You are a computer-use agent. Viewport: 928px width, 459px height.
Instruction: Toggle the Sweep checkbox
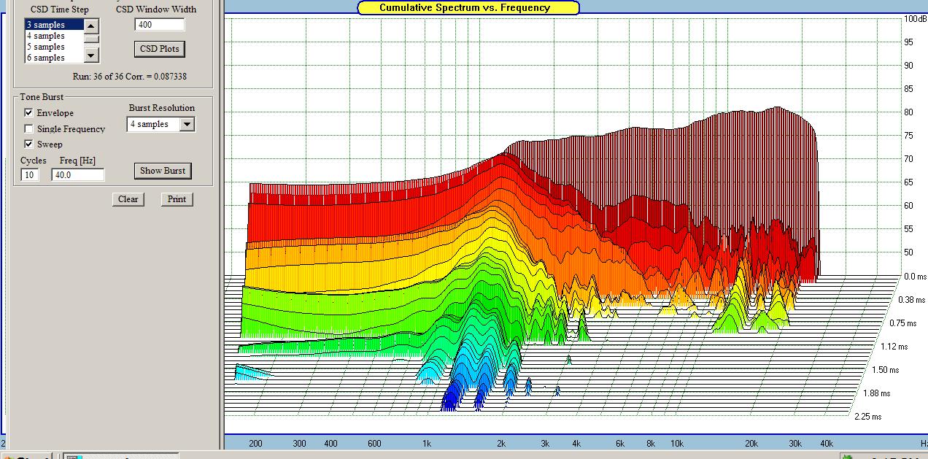click(28, 144)
